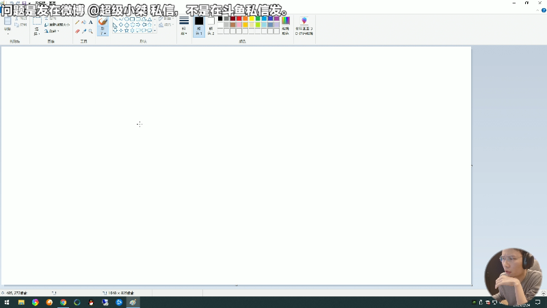The image size is (547, 308).
Task: Select the Triangle shape
Action: [150, 19]
